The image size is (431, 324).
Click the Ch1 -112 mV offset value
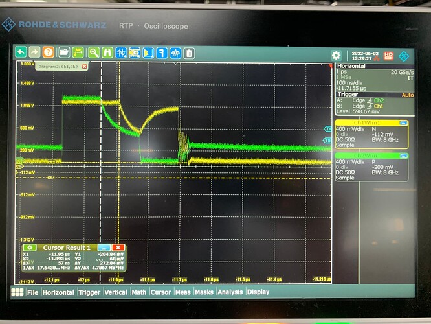[382, 135]
